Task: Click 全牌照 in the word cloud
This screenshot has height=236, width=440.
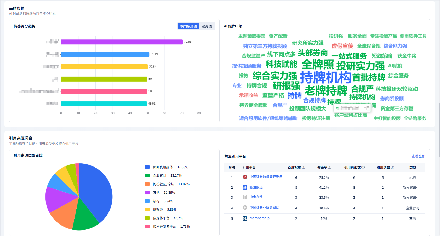Action: 318,64
